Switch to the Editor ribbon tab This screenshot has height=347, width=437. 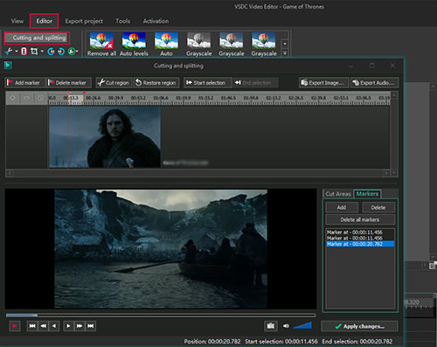click(x=45, y=21)
